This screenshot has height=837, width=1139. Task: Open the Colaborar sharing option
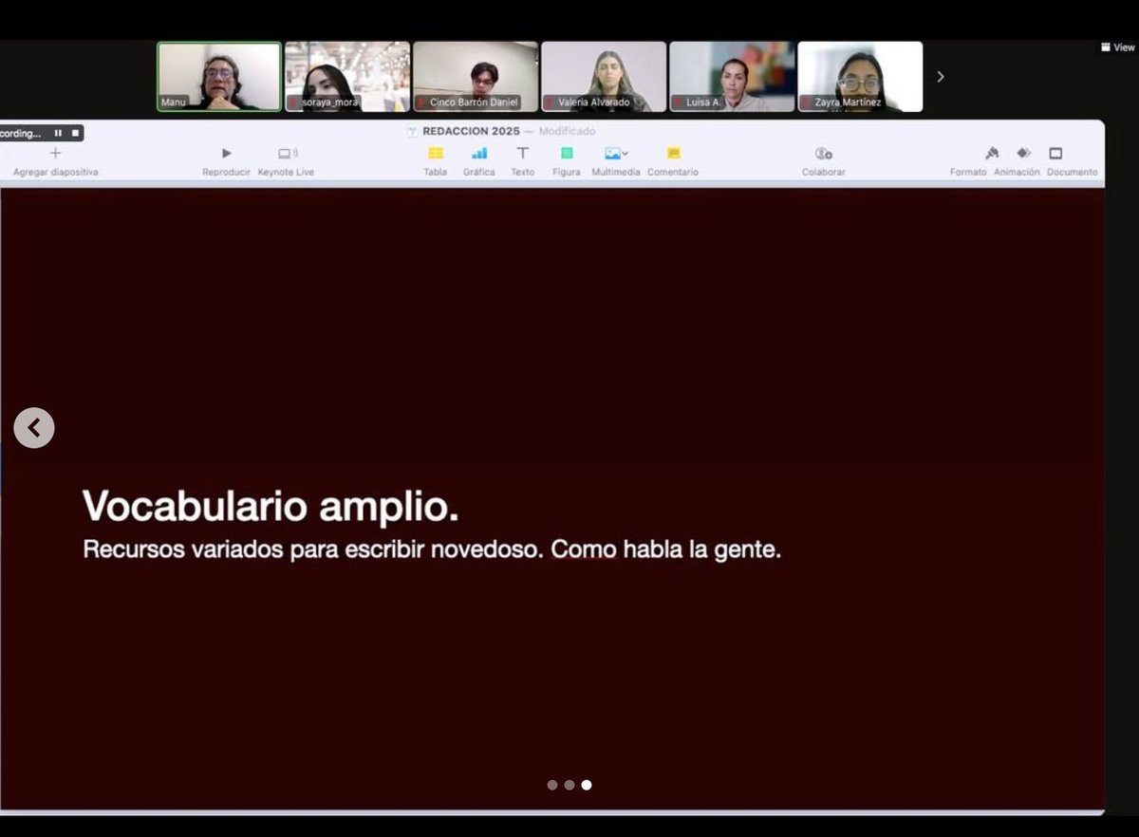point(823,153)
